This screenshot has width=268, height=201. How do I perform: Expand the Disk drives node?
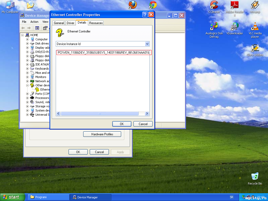point(27,44)
